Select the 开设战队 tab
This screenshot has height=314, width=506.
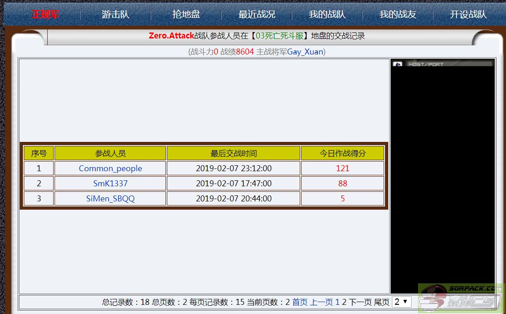click(x=468, y=15)
